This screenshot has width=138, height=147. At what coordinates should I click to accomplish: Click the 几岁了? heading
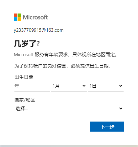tap(27, 44)
